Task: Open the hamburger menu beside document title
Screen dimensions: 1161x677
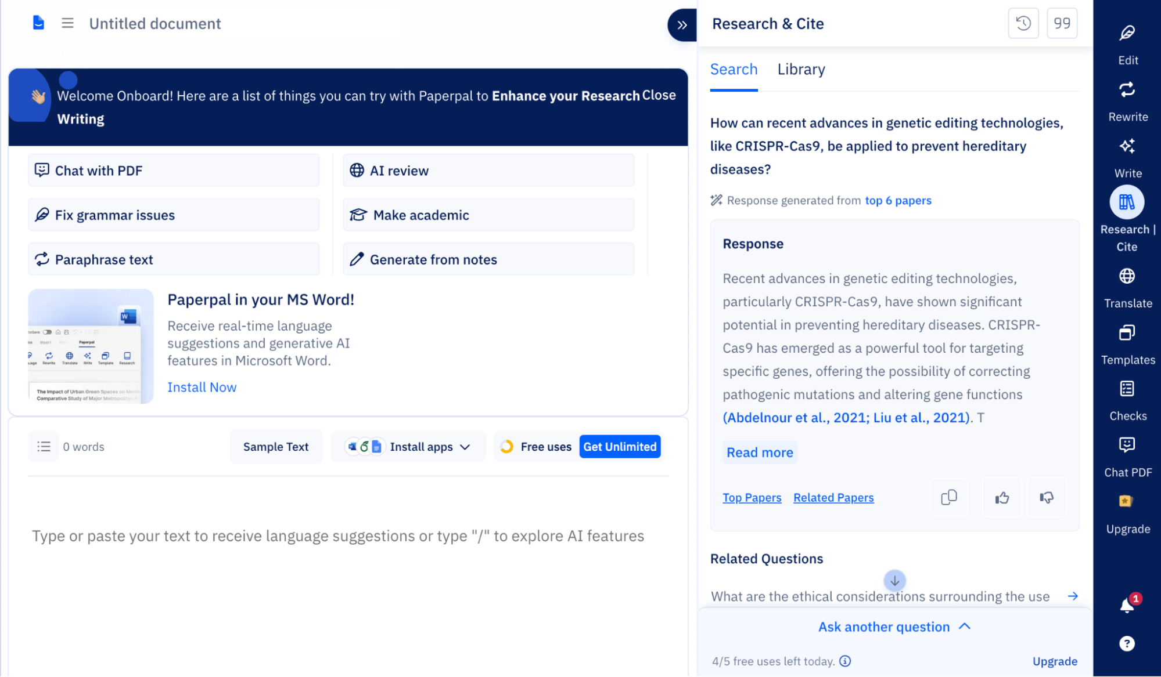Action: (67, 23)
